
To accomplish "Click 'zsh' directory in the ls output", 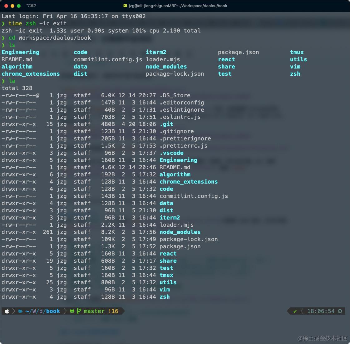I will point(295,74).
